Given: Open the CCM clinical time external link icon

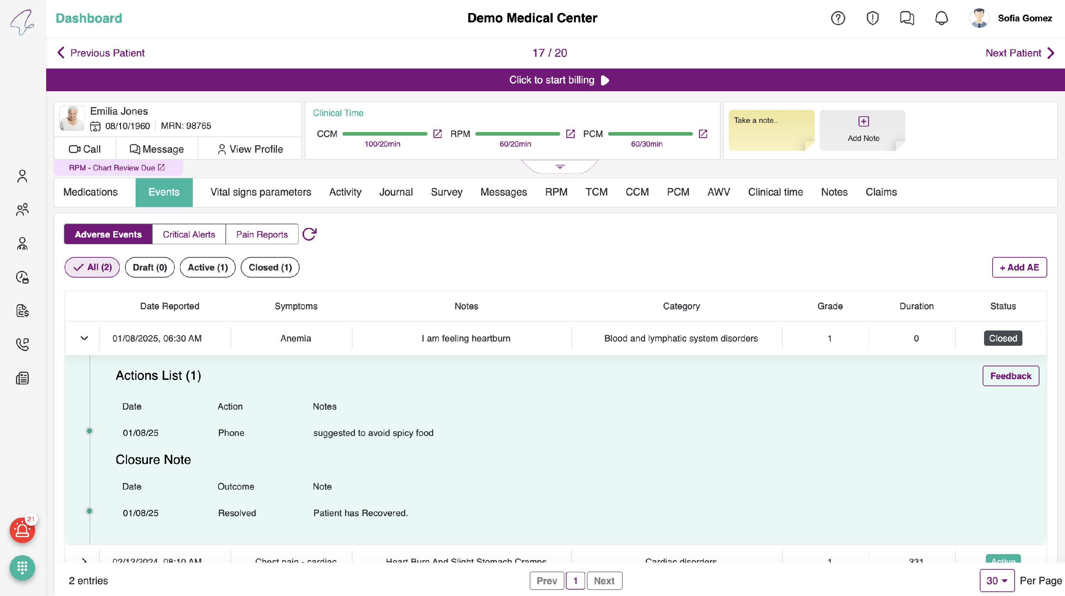Looking at the screenshot, I should point(437,134).
